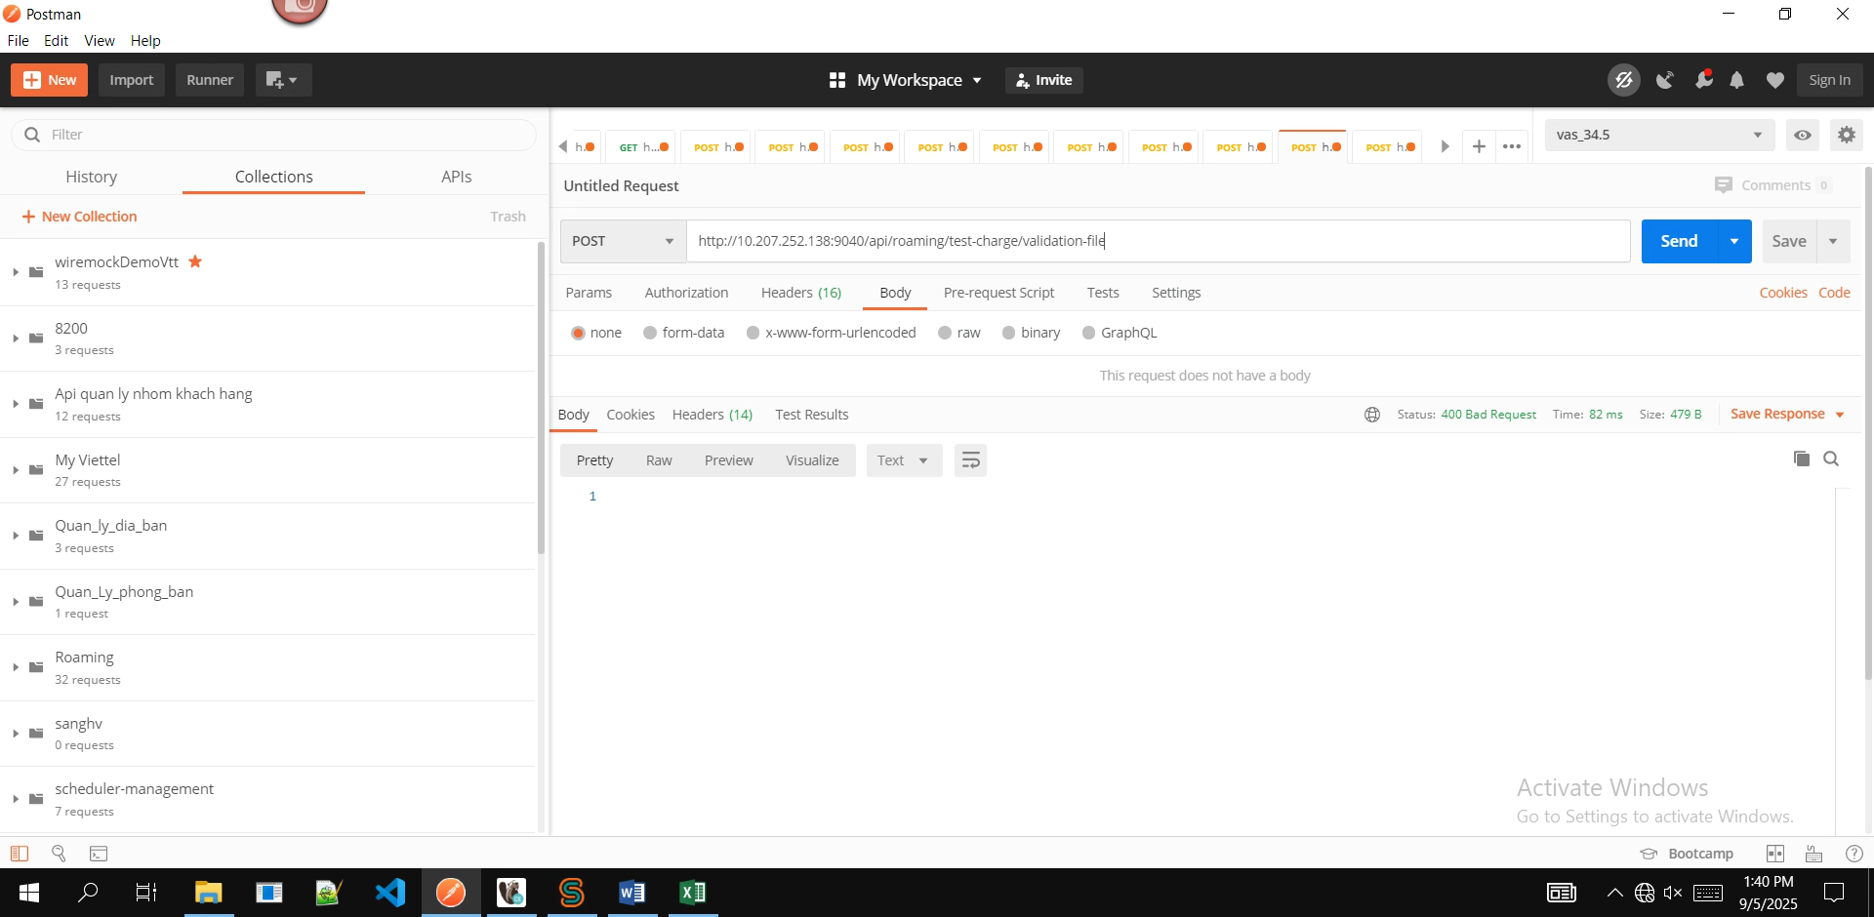Open the Authorization tab

coord(686,293)
